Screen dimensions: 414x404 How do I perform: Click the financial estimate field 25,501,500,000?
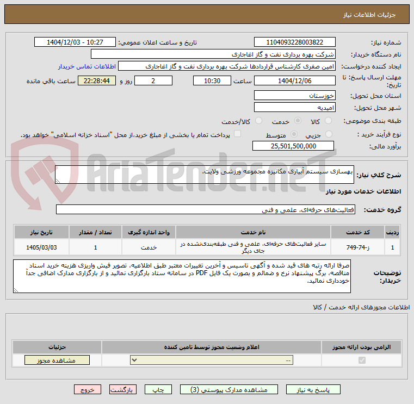click(293, 146)
